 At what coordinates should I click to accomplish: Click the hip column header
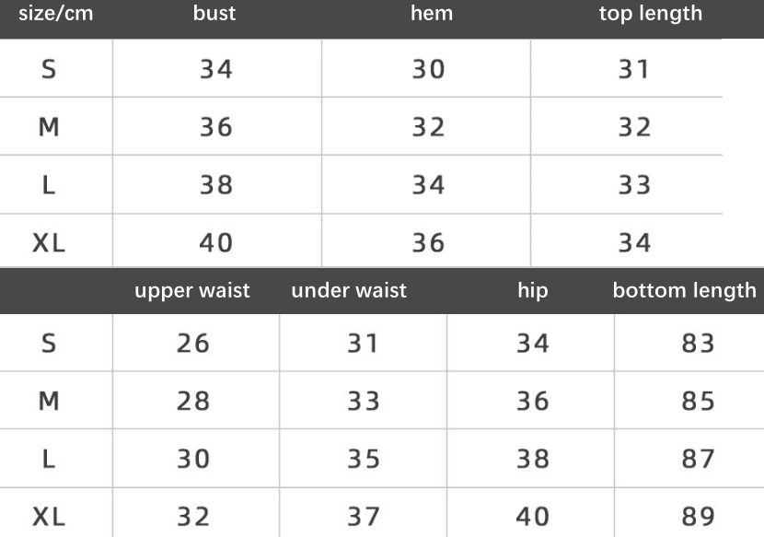coord(533,291)
